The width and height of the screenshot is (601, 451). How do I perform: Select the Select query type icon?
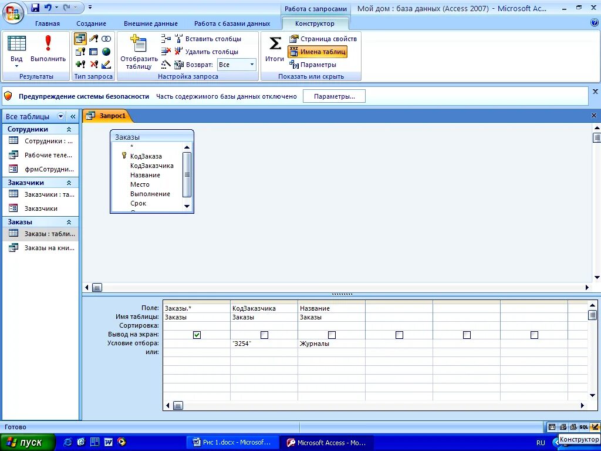coord(80,39)
